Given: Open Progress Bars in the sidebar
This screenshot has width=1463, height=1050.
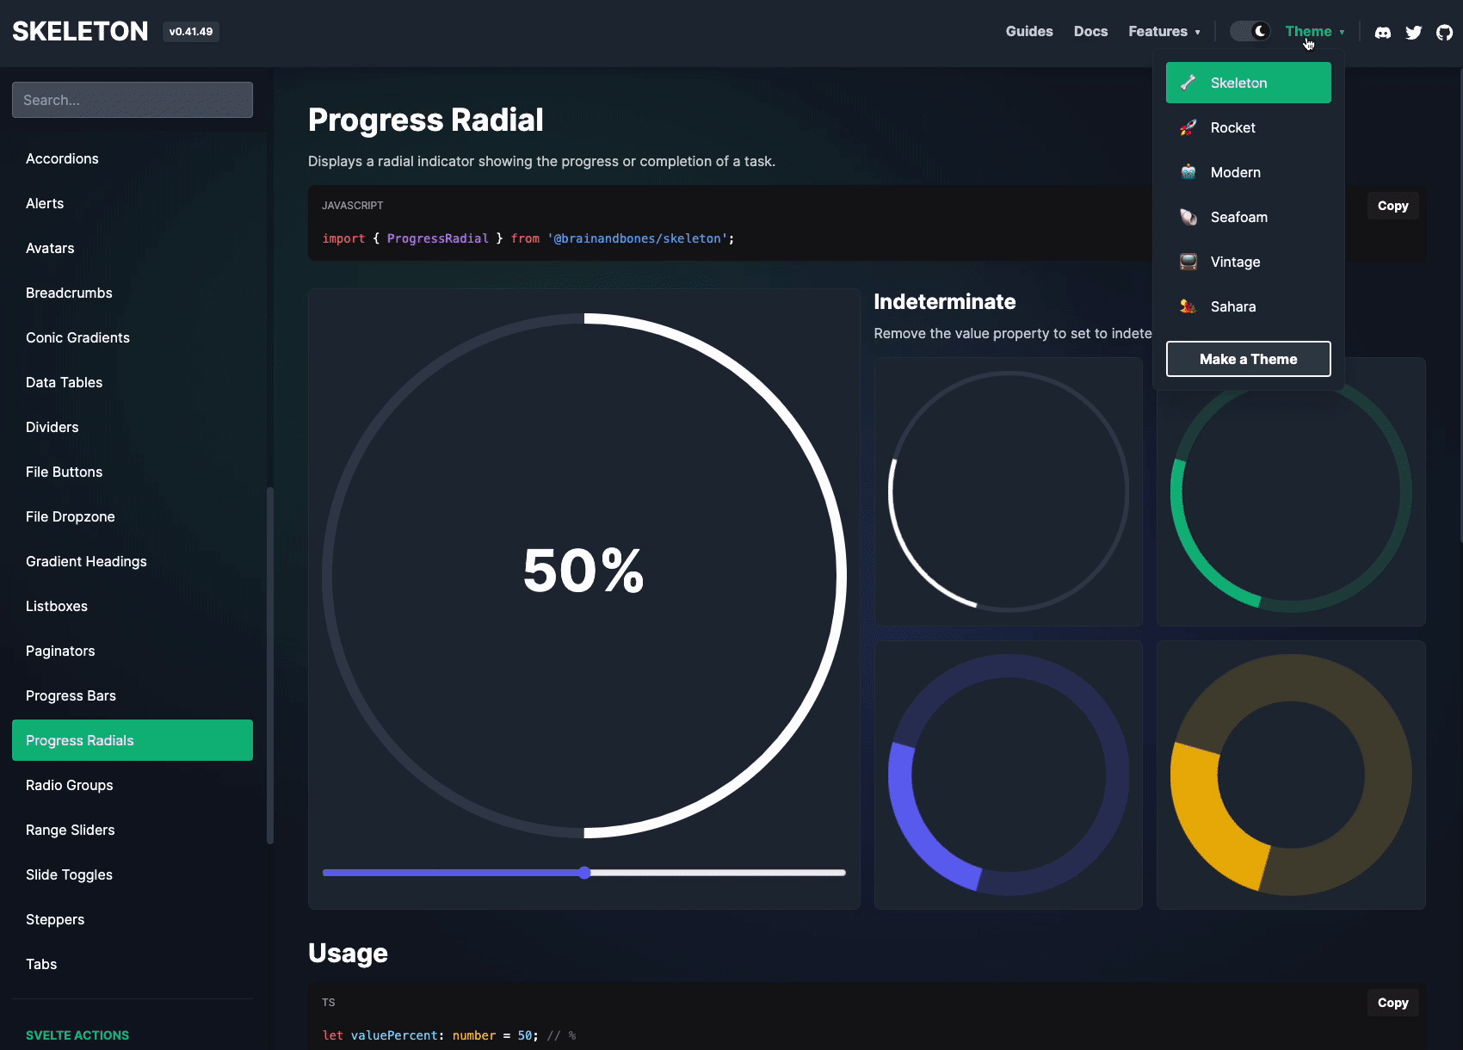Looking at the screenshot, I should [x=133, y=695].
